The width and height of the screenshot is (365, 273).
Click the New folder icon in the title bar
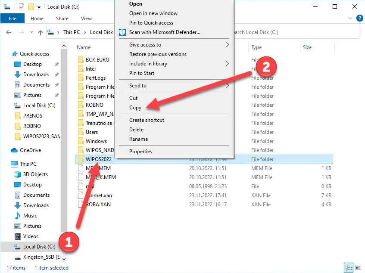pyautogui.click(x=31, y=7)
